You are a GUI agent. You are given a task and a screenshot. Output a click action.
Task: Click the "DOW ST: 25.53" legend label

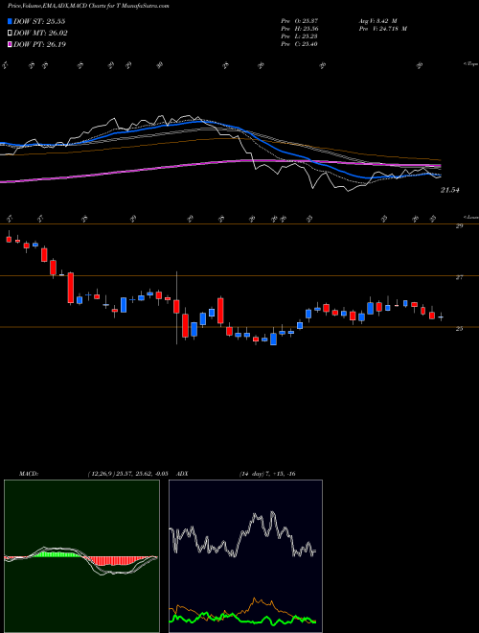coord(39,21)
